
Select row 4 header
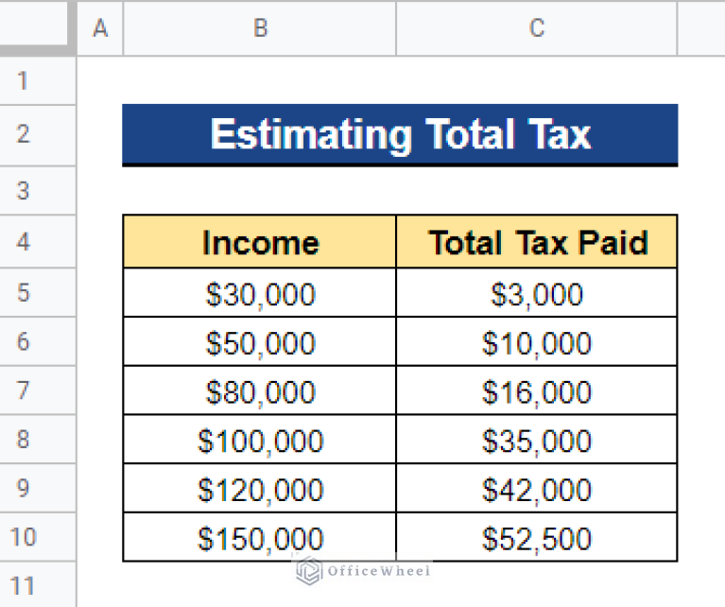[38, 241]
